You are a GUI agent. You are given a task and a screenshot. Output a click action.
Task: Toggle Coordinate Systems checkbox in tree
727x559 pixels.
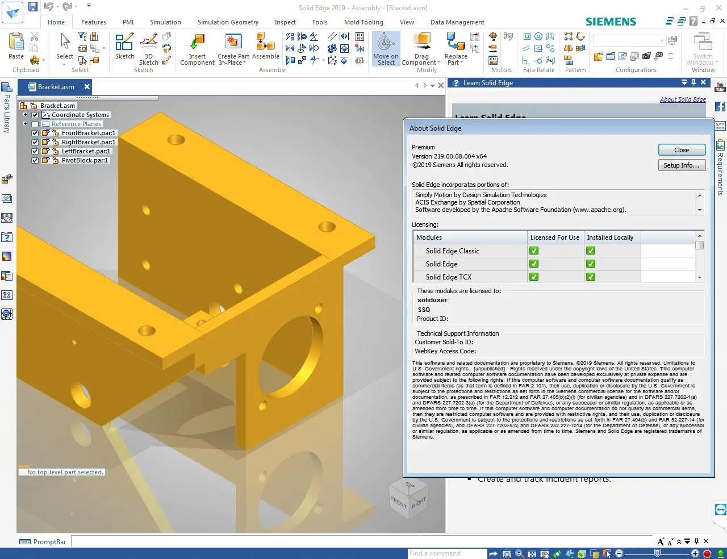point(35,115)
